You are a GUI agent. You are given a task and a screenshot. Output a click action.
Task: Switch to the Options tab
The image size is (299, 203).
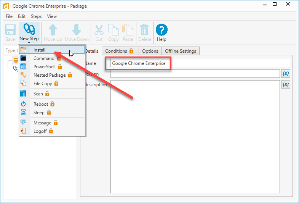150,51
